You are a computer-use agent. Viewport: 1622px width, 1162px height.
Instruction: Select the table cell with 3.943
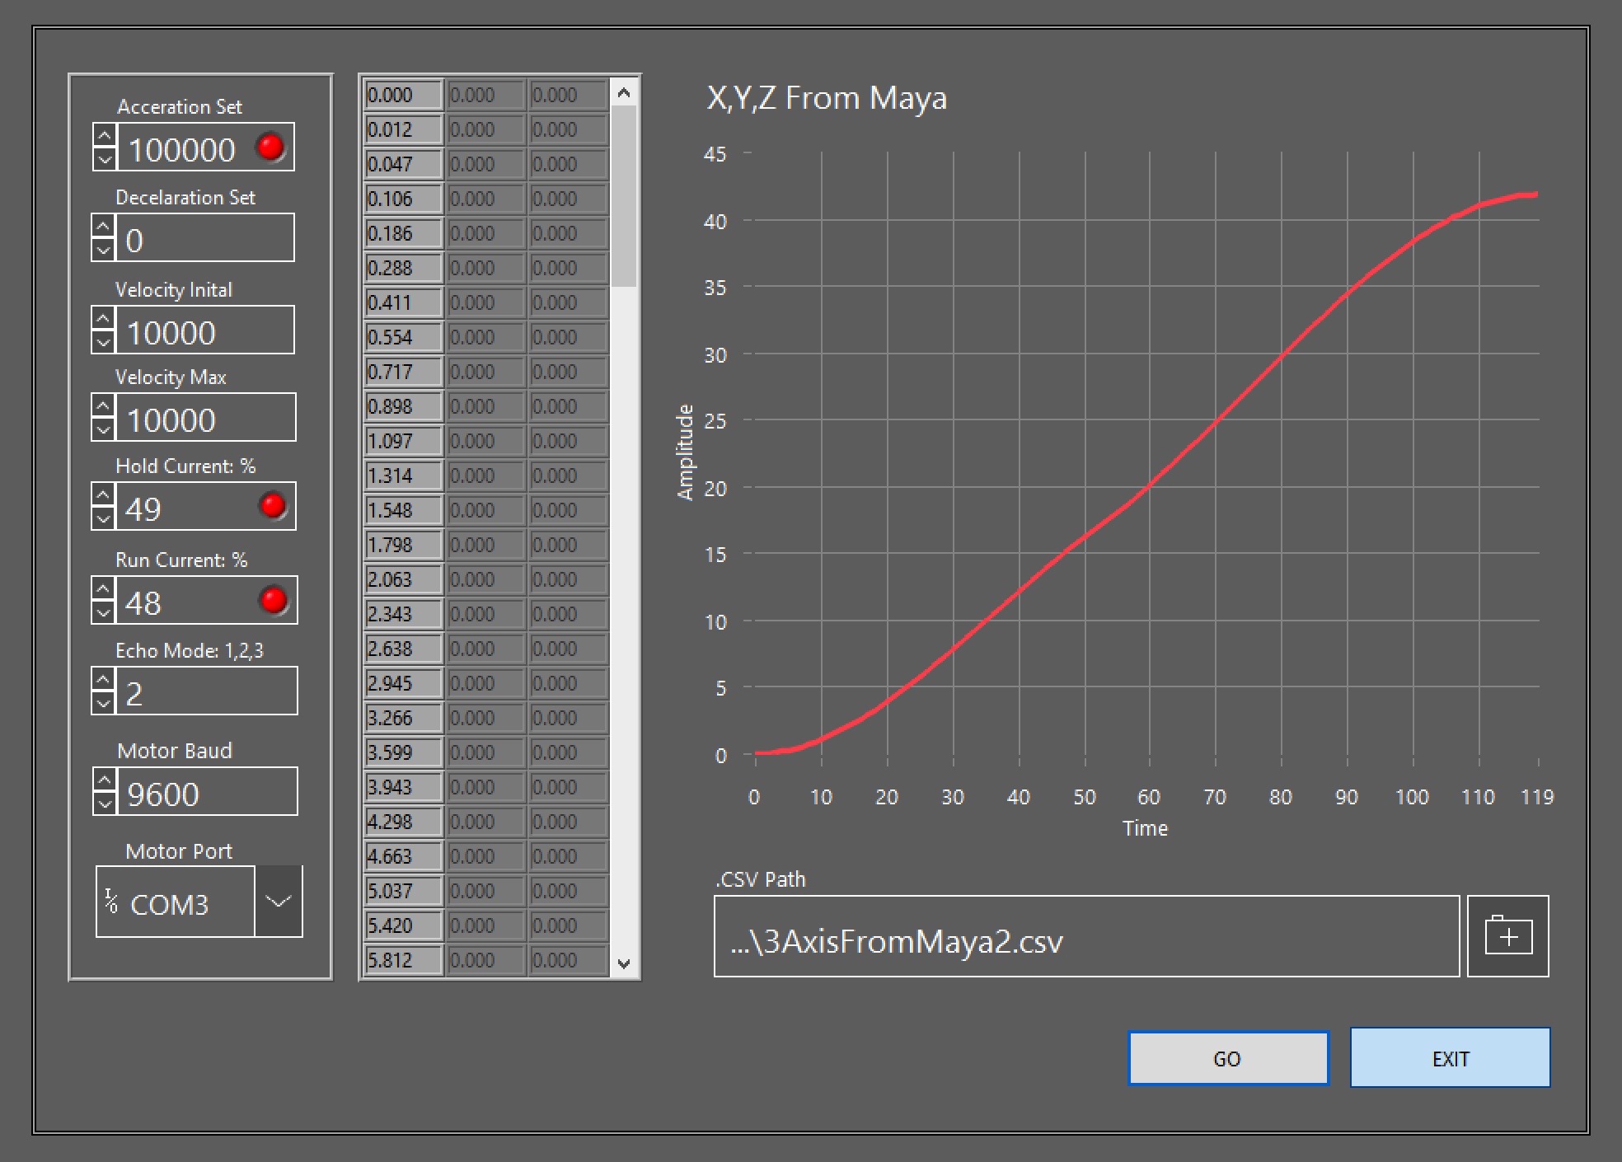404,787
